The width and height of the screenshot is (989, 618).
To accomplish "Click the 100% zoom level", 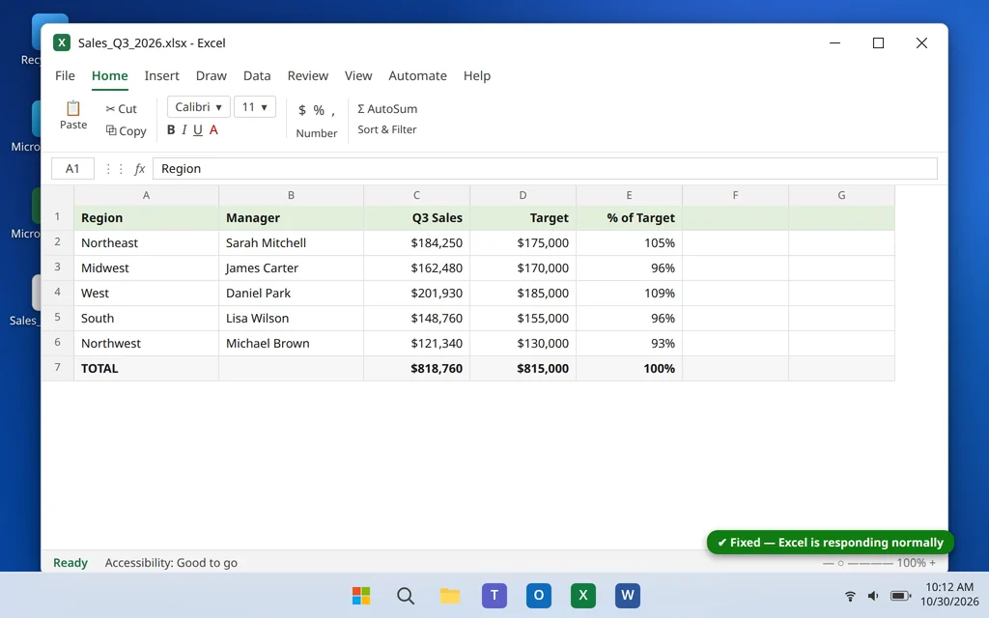I will (912, 563).
